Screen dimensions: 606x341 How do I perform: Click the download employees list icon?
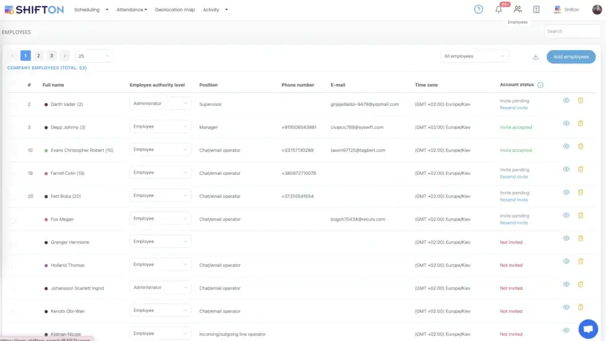[x=536, y=57]
